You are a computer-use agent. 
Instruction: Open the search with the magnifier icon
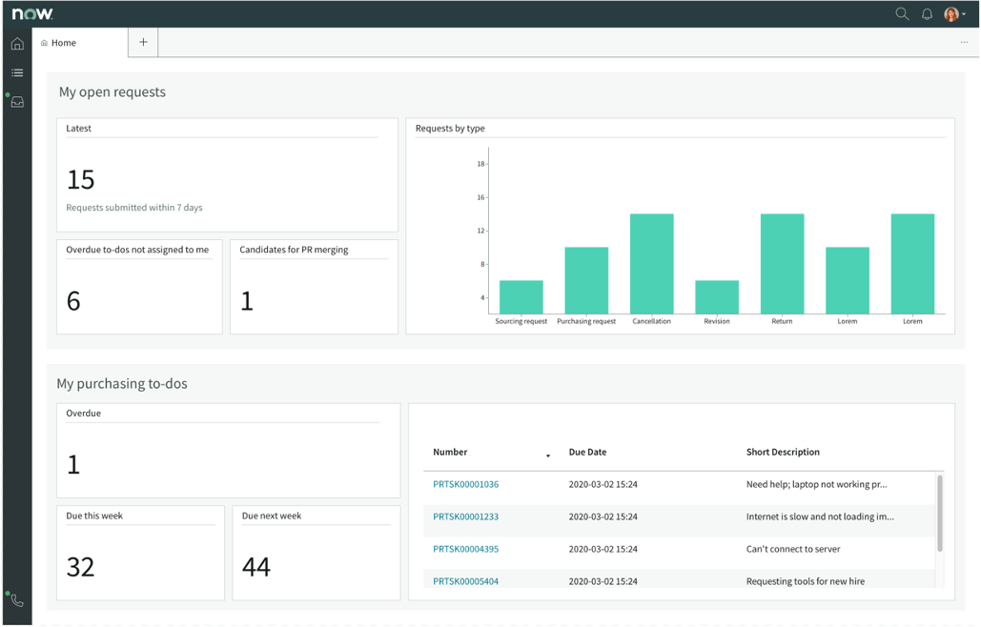[x=902, y=13]
